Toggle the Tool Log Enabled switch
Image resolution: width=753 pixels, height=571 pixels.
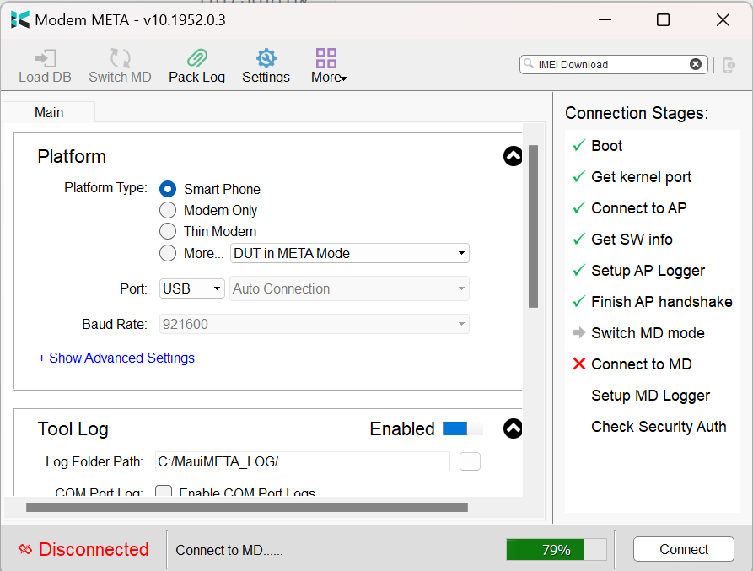pyautogui.click(x=462, y=428)
